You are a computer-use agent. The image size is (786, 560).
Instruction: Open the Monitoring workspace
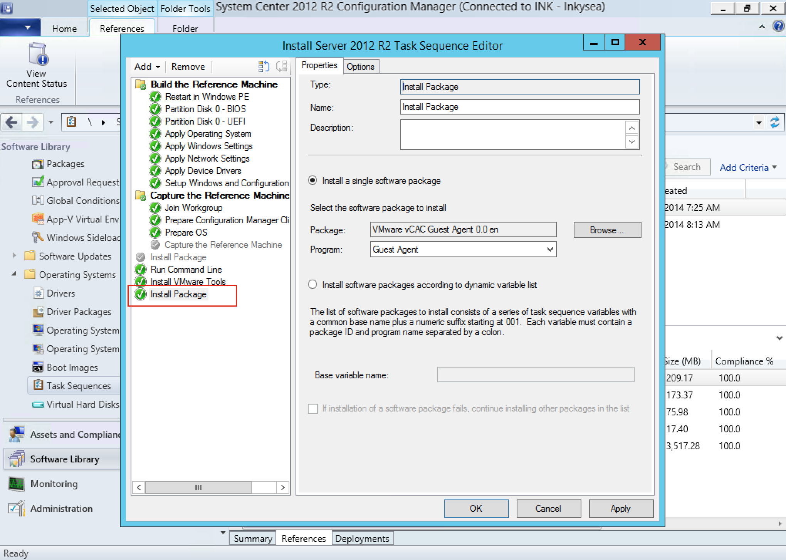[x=54, y=484]
